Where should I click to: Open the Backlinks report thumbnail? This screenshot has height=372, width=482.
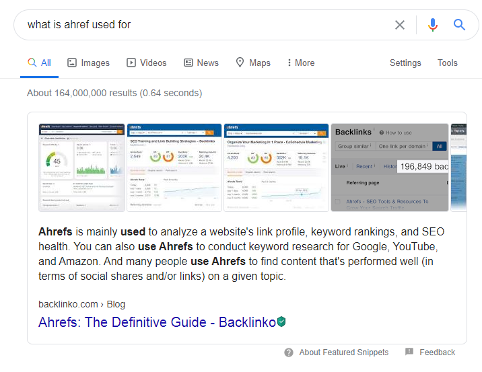tap(390, 168)
